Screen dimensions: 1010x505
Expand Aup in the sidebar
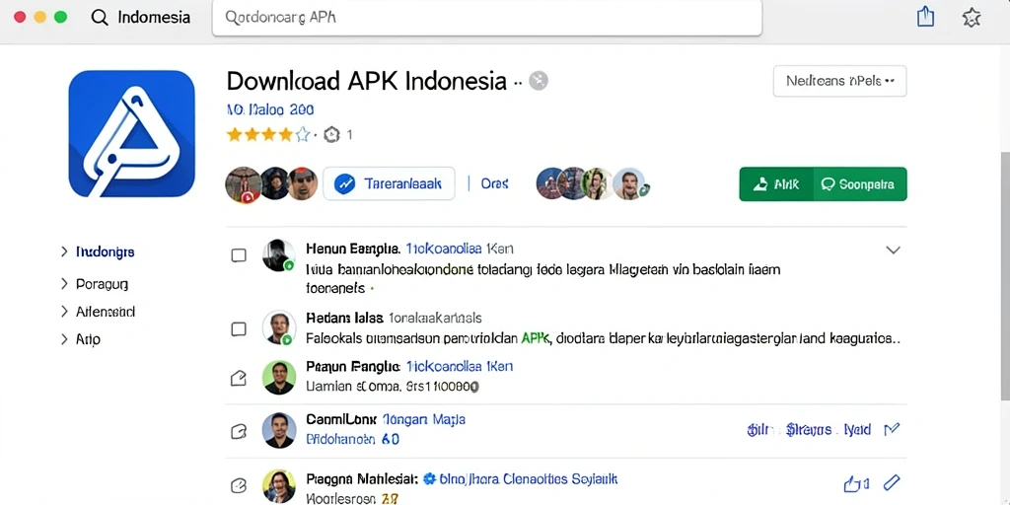(x=64, y=339)
